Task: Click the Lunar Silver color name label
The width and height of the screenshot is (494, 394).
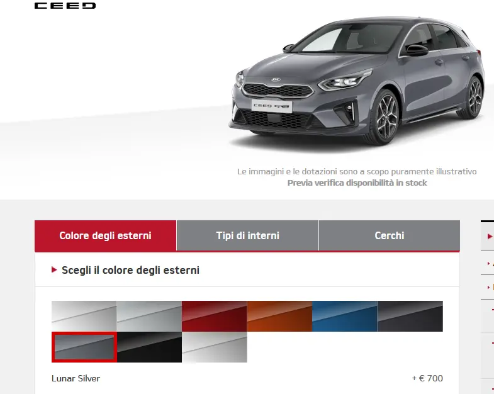Action: tap(76, 378)
